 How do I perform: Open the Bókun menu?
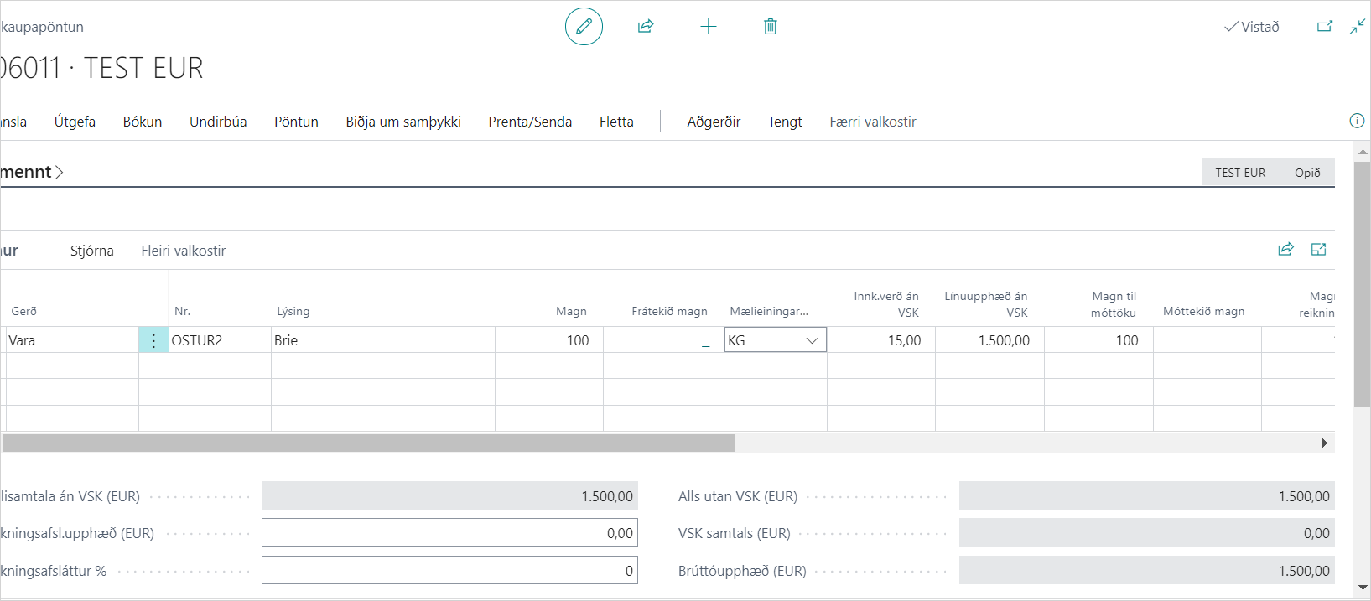[x=143, y=122]
